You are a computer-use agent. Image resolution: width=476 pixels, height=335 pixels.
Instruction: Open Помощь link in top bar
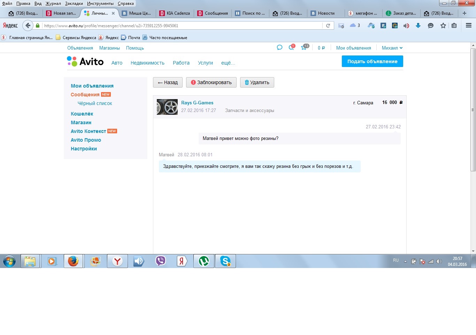(x=135, y=48)
